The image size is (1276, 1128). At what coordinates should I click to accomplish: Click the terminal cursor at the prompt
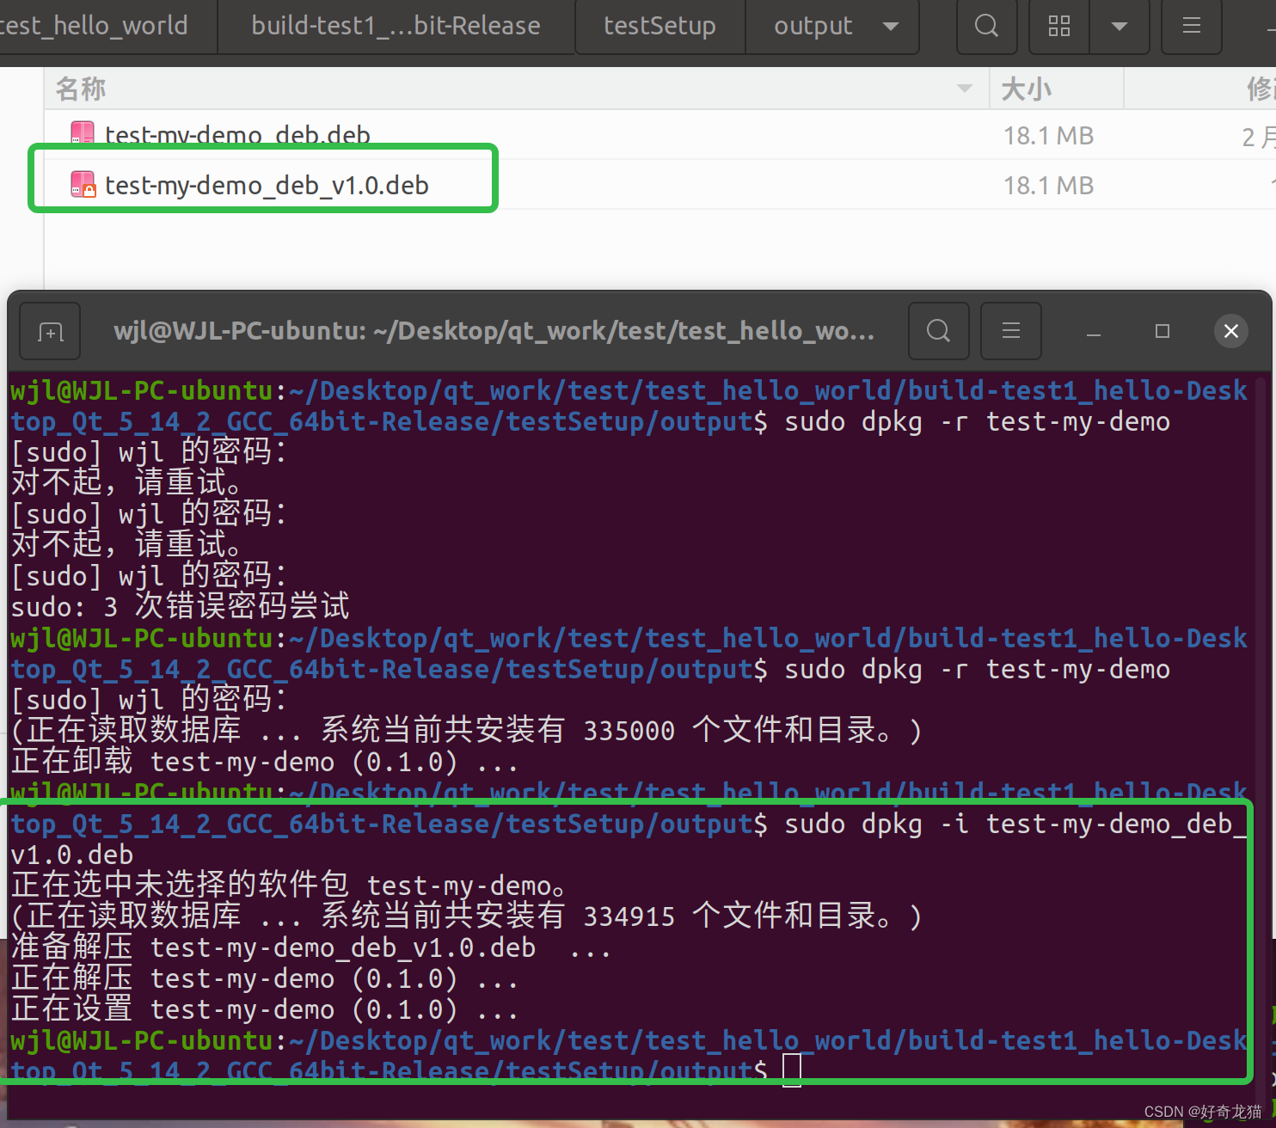click(x=792, y=1070)
